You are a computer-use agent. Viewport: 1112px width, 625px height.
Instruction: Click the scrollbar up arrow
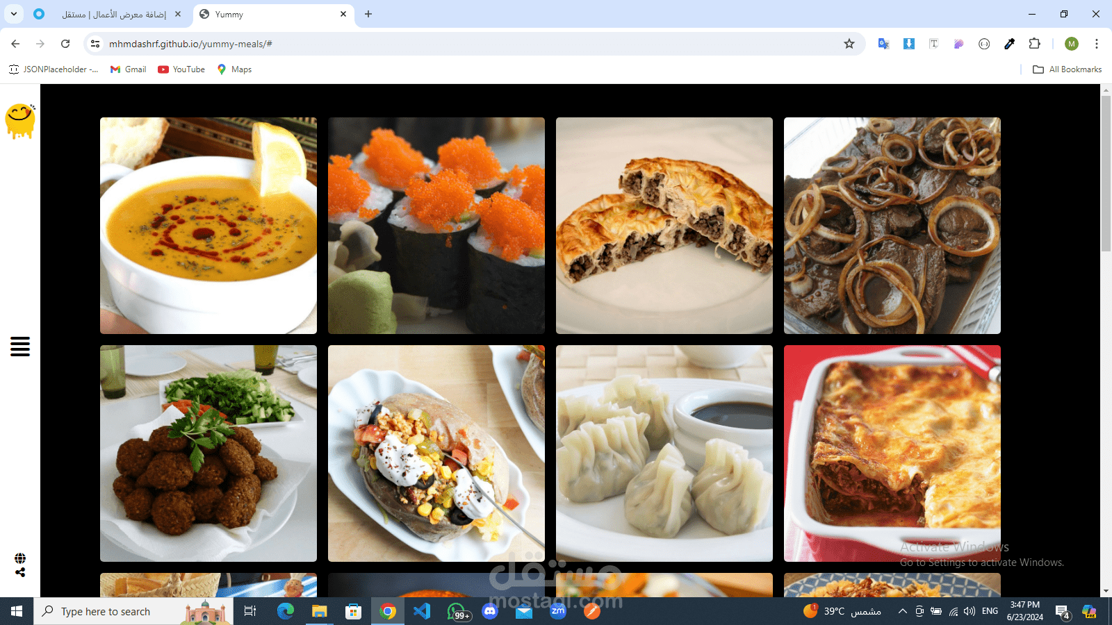[1106, 90]
